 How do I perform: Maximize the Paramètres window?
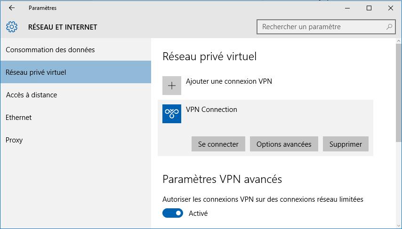pyautogui.click(x=369, y=8)
